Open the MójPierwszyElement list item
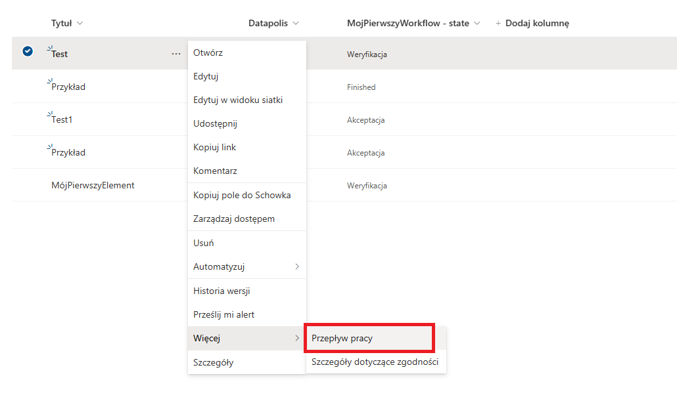The height and width of the screenshot is (401, 677). [x=93, y=185]
